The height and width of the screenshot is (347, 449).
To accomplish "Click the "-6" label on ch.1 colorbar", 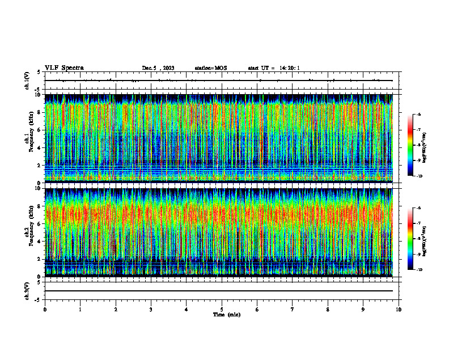I will (x=419, y=114).
